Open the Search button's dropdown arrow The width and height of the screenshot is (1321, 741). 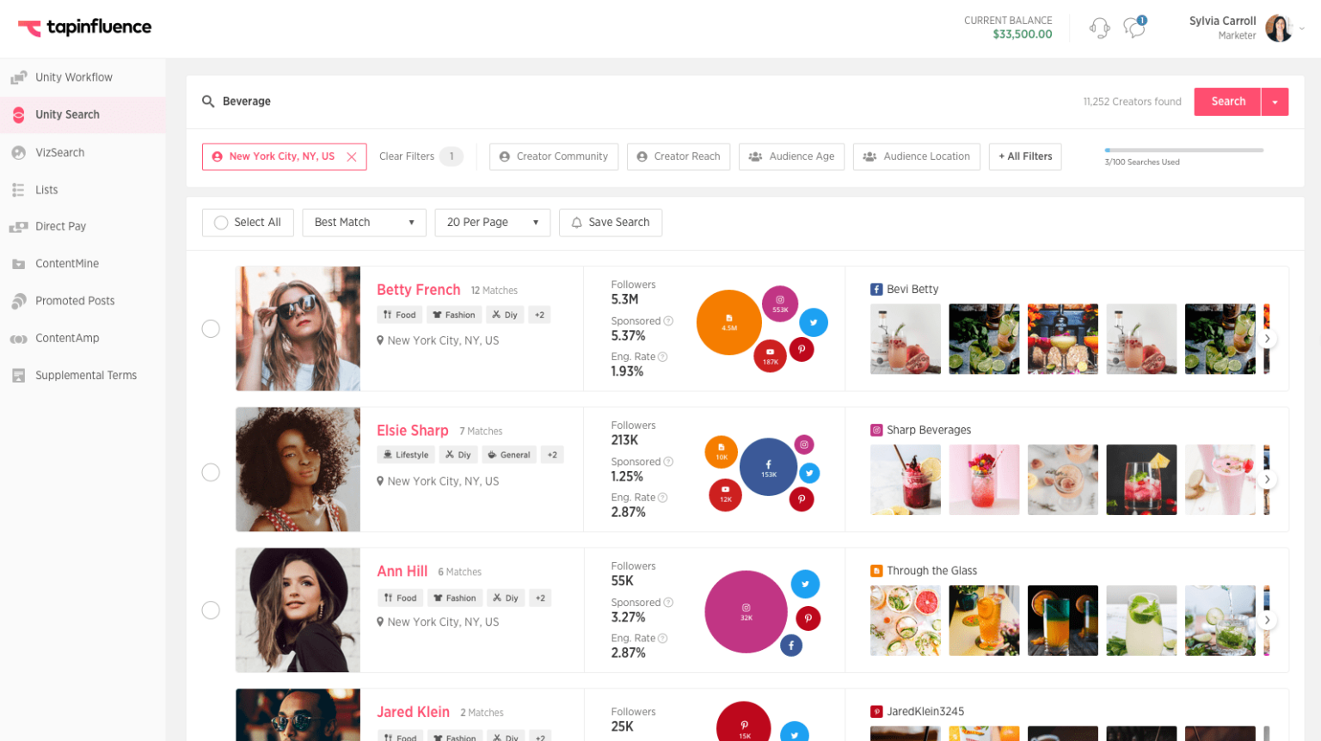click(x=1275, y=101)
